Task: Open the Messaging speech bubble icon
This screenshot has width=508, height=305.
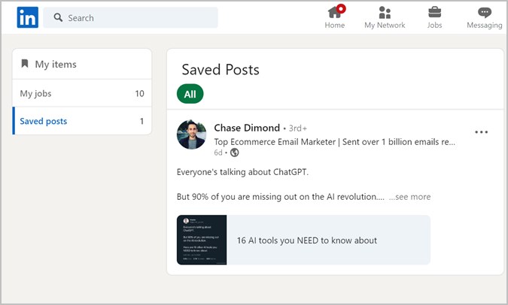Action: pyautogui.click(x=485, y=13)
